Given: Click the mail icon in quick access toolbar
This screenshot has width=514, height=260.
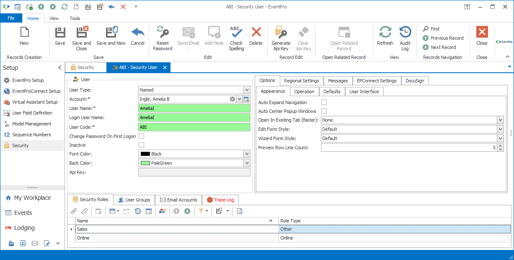Looking at the screenshot, I should [29, 7].
